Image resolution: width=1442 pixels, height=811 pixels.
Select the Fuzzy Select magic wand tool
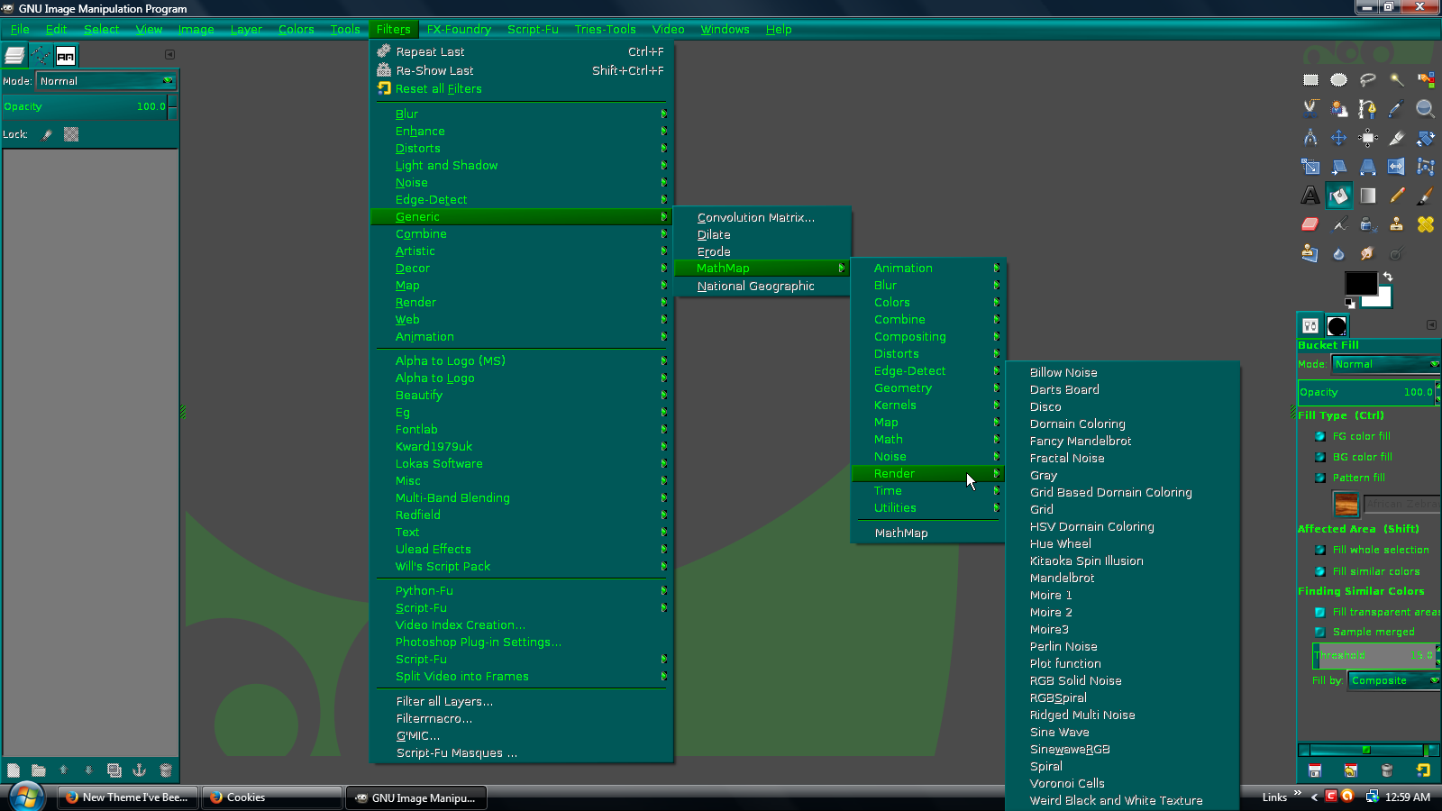pos(1397,80)
